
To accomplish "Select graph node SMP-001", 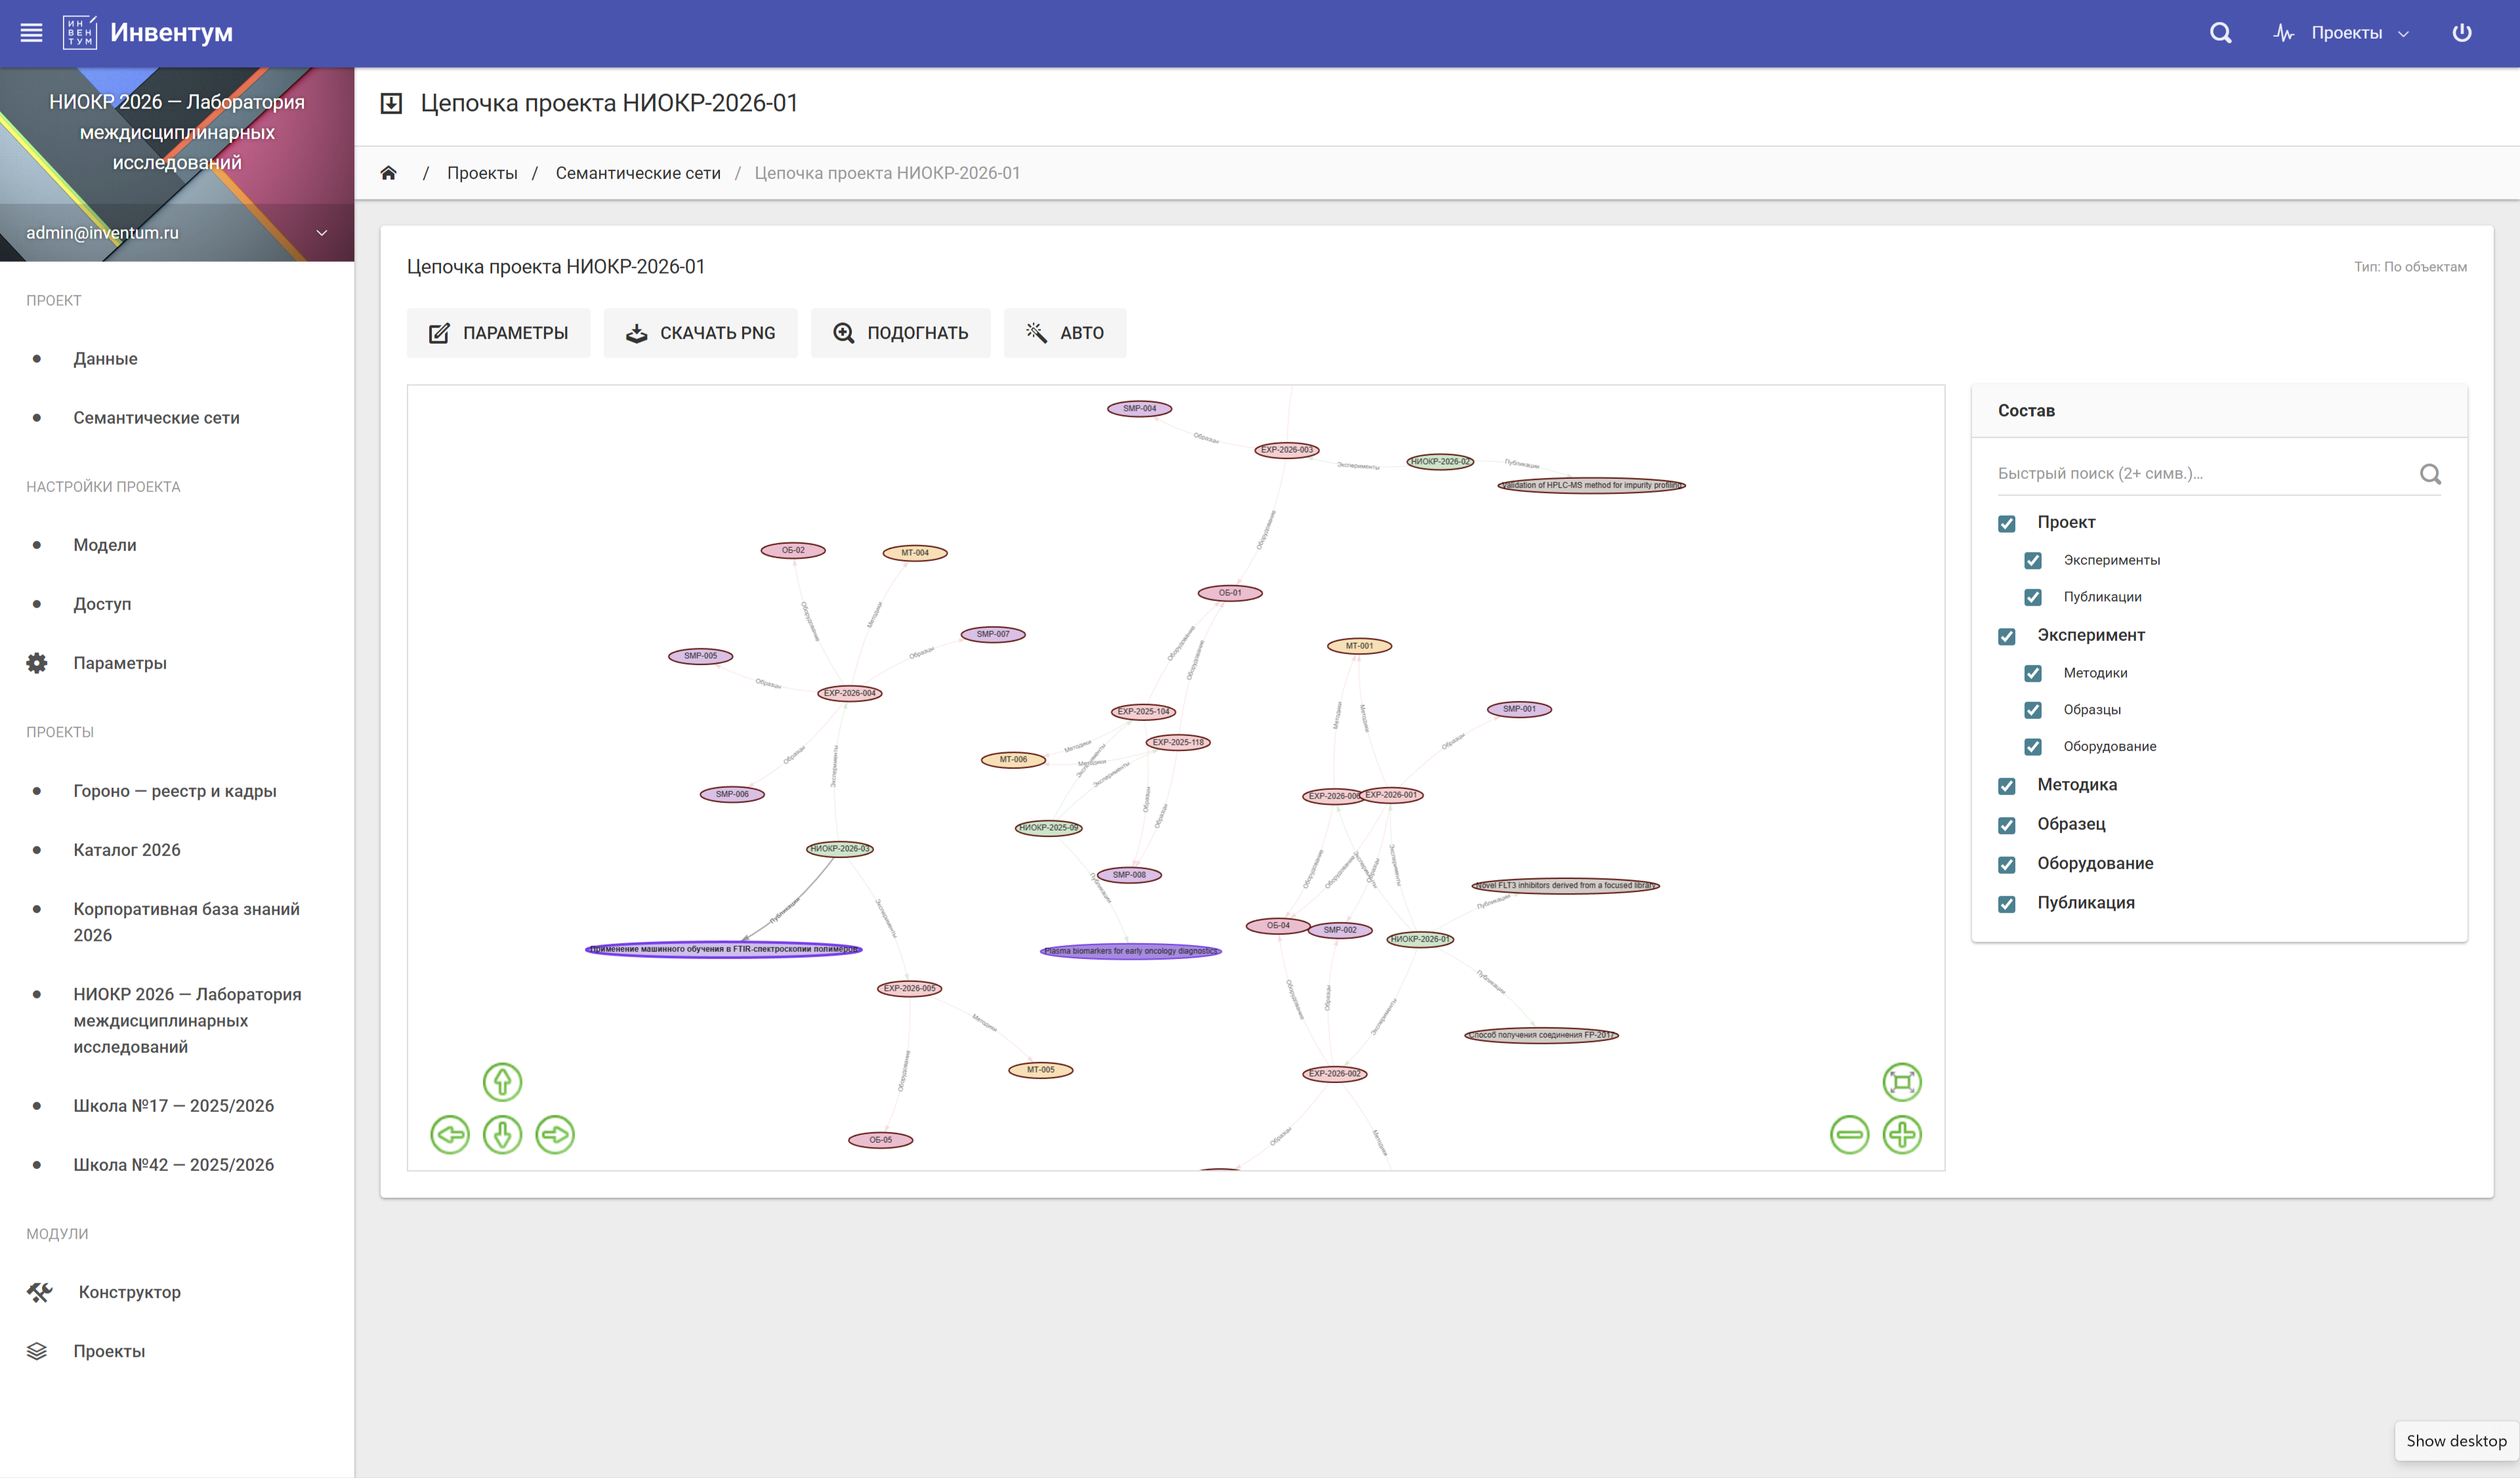I will coord(1519,708).
